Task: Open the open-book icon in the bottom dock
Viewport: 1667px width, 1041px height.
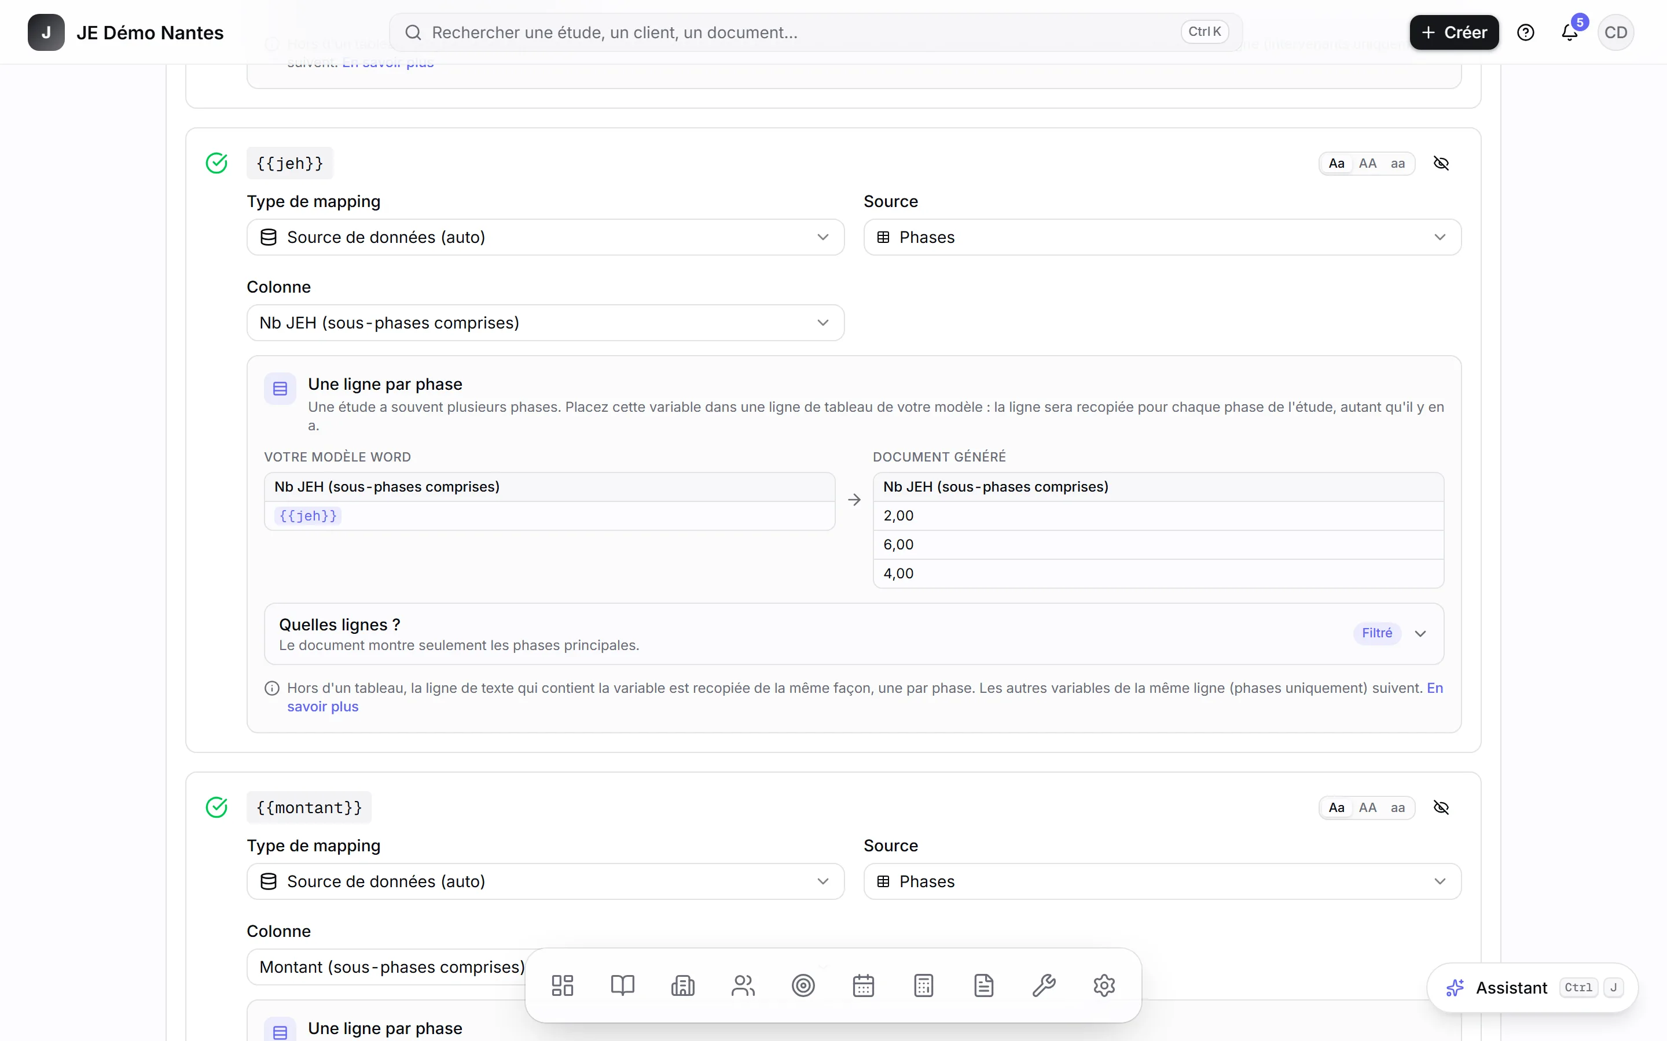Action: (623, 985)
